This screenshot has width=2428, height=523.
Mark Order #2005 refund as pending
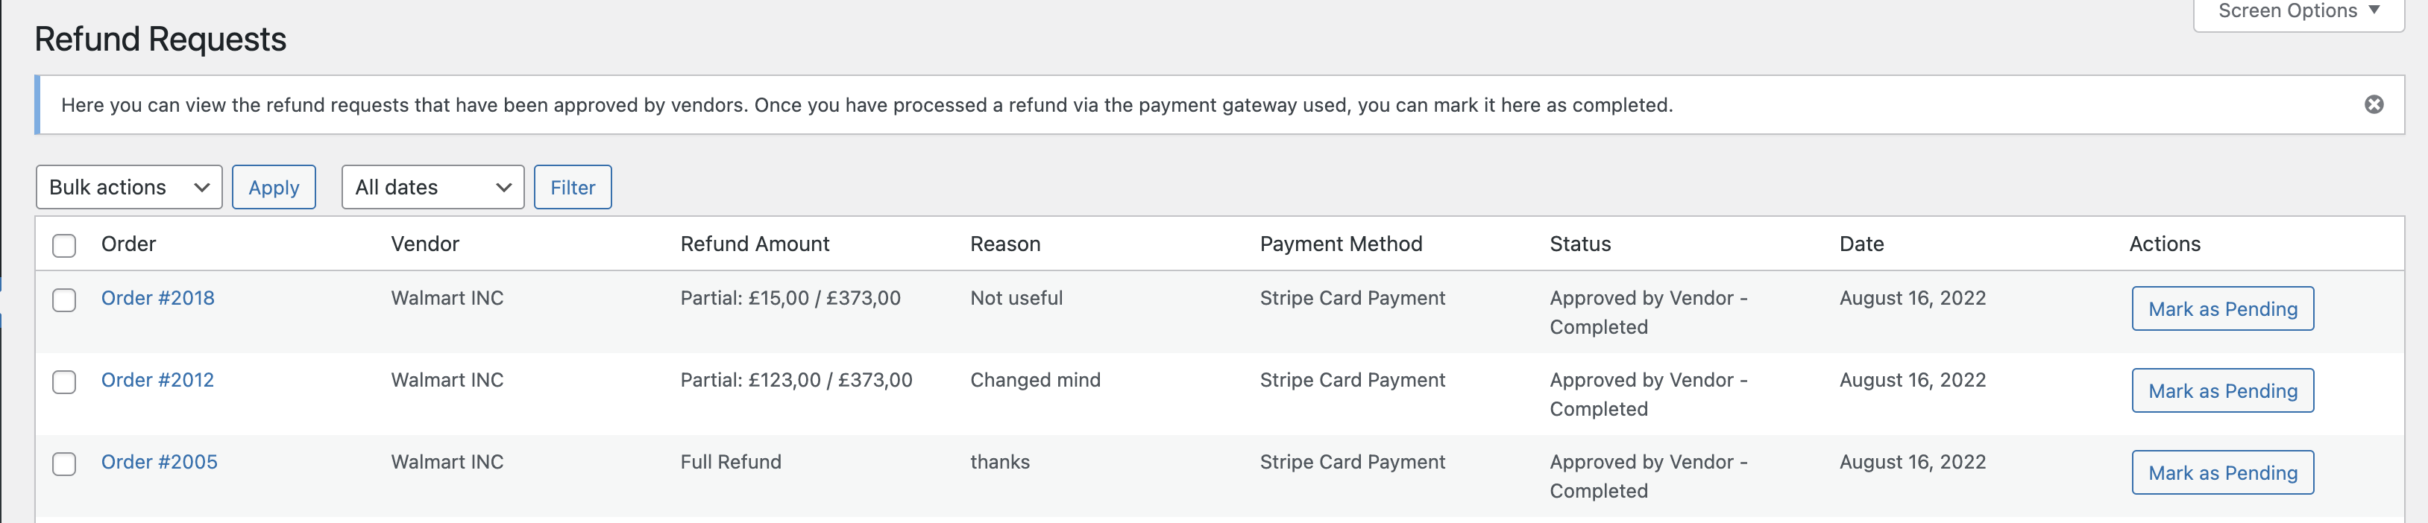pos(2222,473)
